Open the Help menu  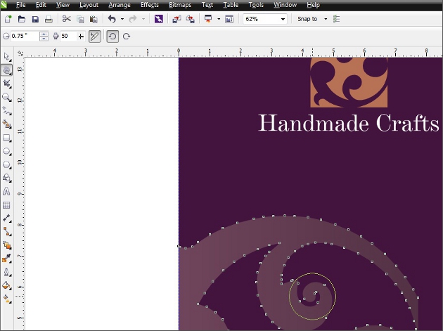tap(313, 5)
